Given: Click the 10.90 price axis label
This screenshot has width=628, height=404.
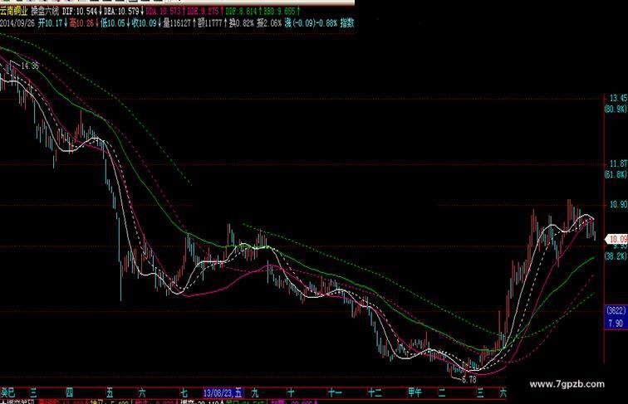Looking at the screenshot, I should pos(618,204).
